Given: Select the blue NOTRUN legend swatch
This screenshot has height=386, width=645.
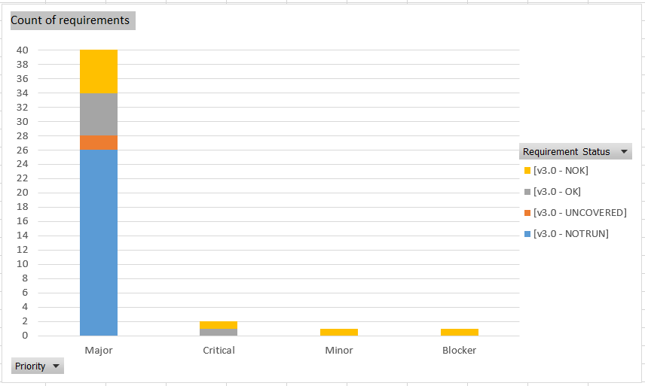Looking at the screenshot, I should (x=527, y=234).
